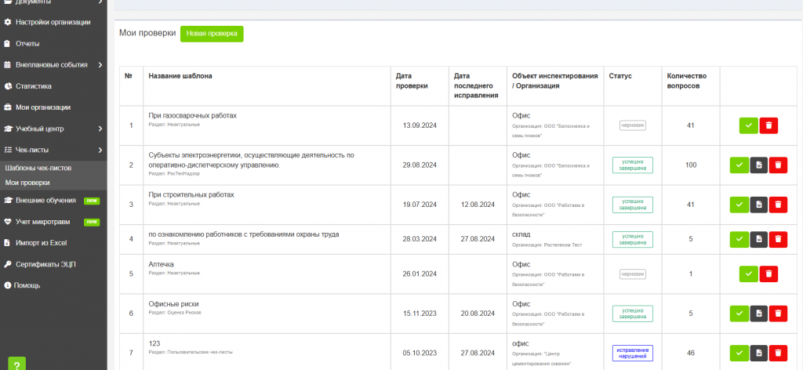Click the Сертификаты ЭЦП key icon
The image size is (803, 370).
[x=8, y=264]
